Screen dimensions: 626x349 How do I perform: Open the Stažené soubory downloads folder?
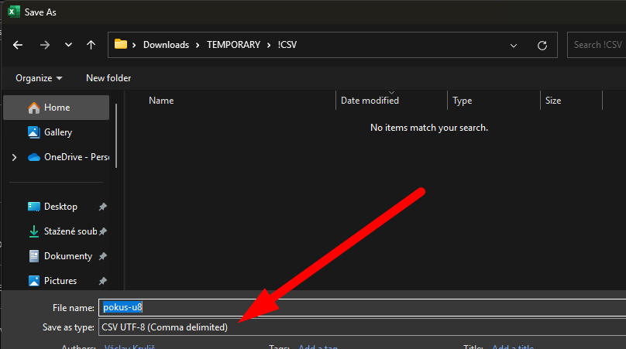click(68, 231)
